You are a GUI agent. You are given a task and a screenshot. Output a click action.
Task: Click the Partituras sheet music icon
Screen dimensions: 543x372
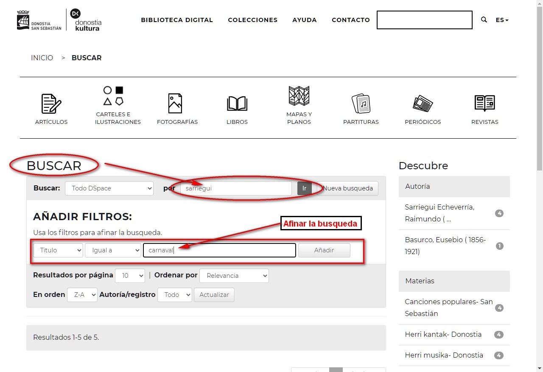point(361,103)
